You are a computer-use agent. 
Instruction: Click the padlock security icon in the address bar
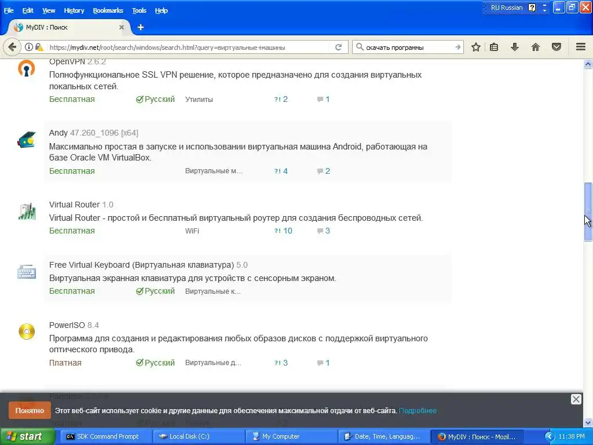(x=39, y=47)
